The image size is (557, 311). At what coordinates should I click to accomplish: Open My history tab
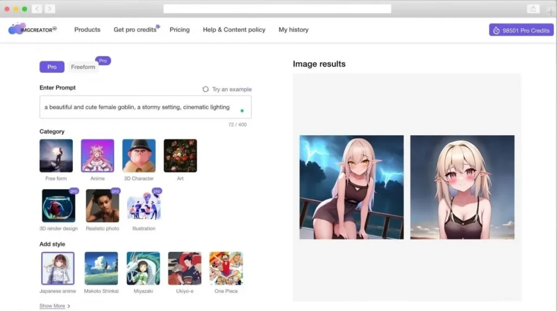coord(293,30)
